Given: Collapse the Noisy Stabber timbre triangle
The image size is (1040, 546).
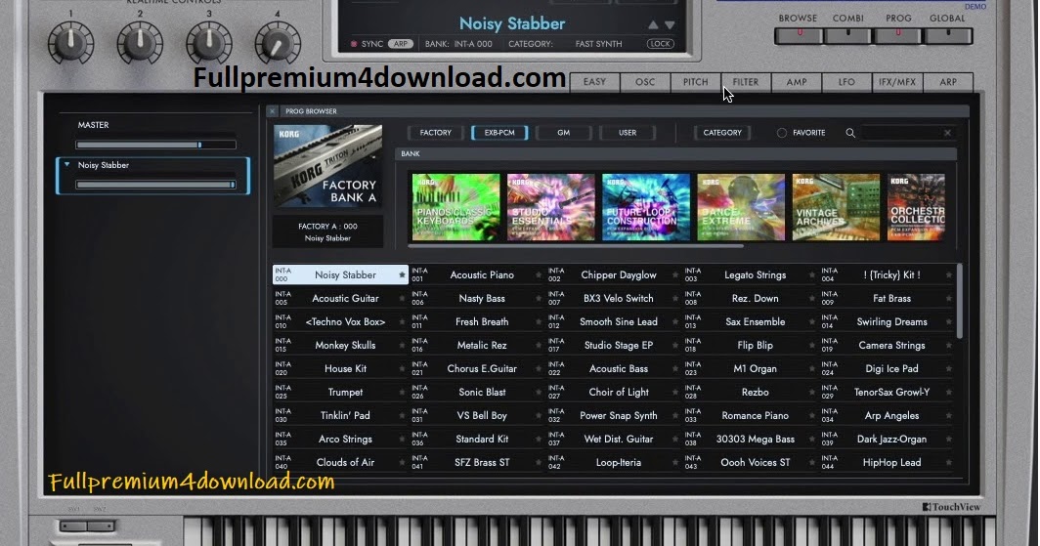Looking at the screenshot, I should 67,164.
